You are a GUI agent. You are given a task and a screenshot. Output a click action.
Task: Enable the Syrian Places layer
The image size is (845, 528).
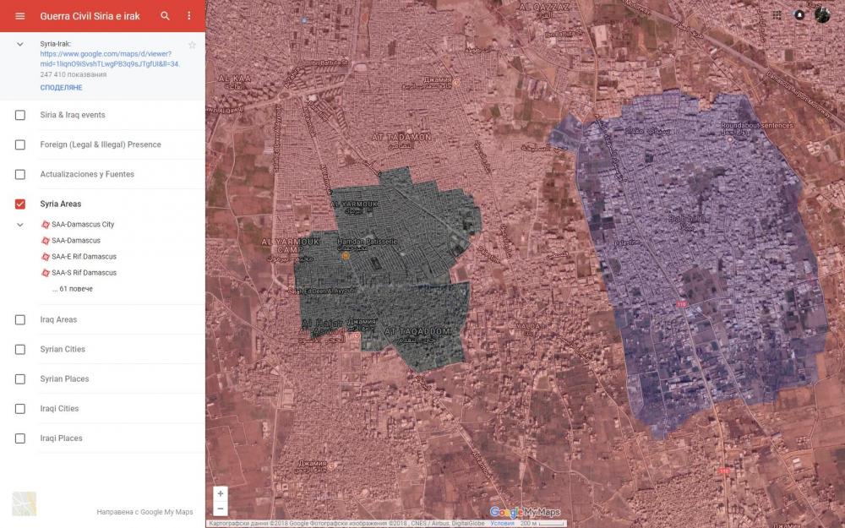click(20, 379)
